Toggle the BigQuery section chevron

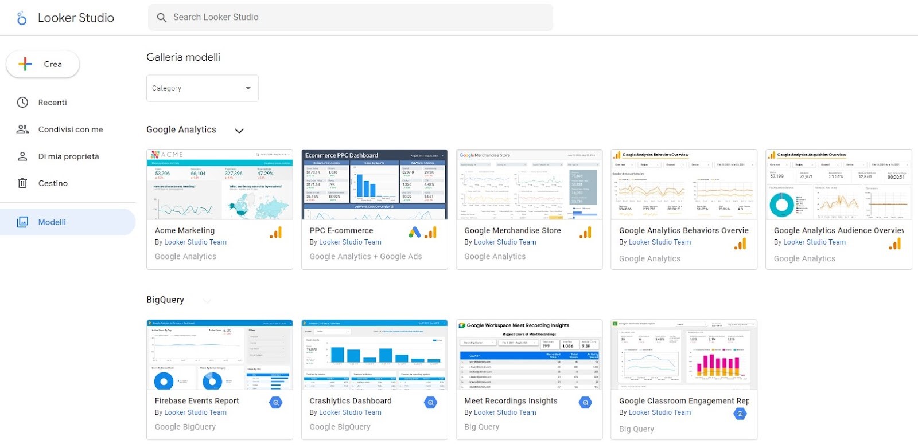(207, 301)
